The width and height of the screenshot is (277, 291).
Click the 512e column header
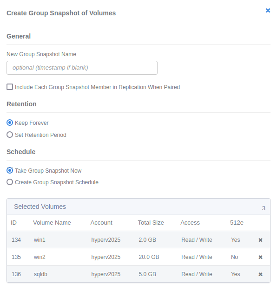(x=237, y=222)
